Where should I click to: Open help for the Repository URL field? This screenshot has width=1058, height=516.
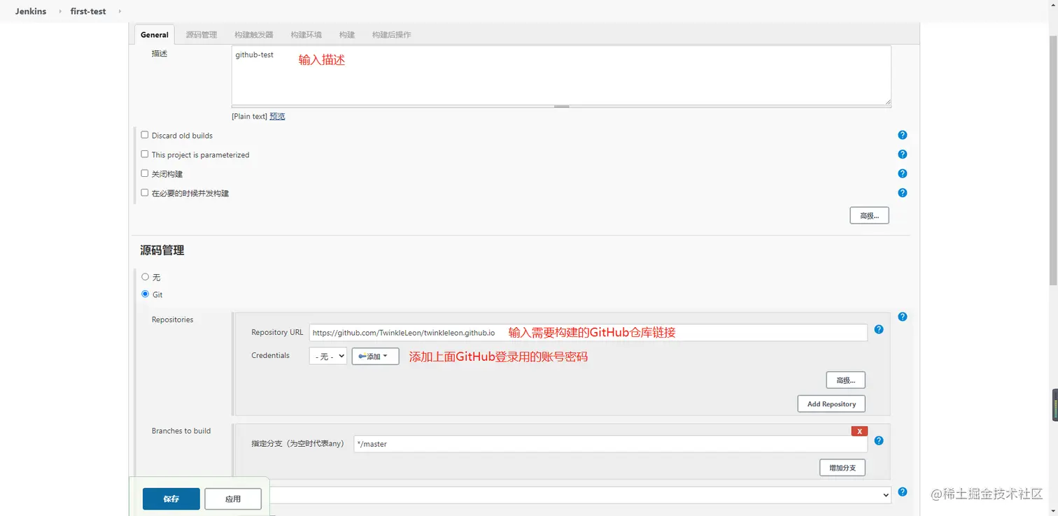pos(879,329)
